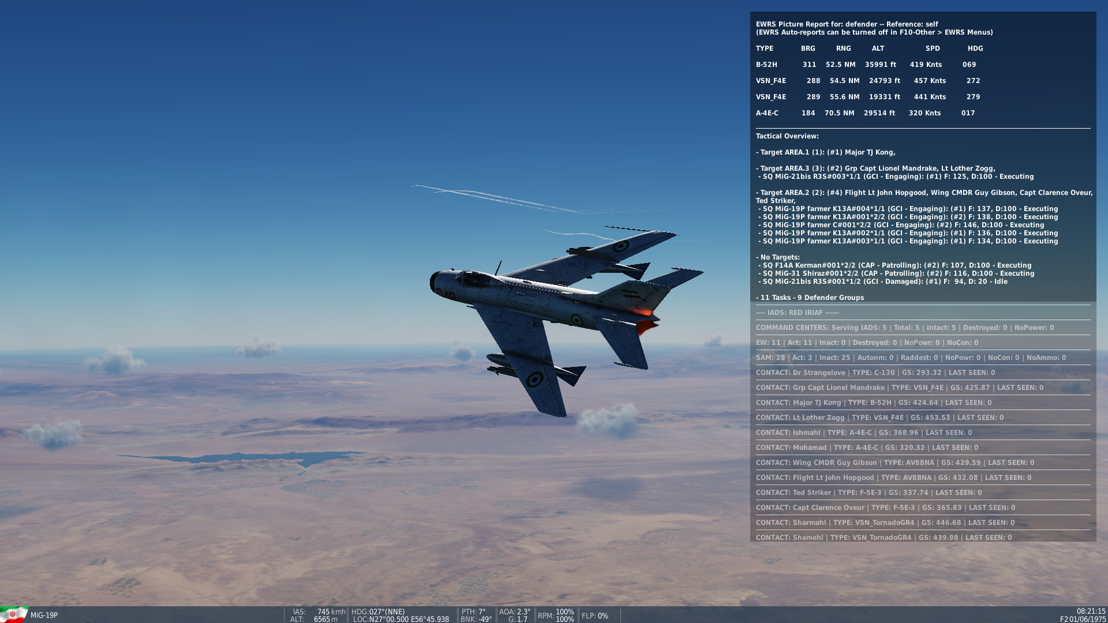Click the IADS: RED IRIAF header line
This screenshot has width=1108, height=623.
[798, 313]
